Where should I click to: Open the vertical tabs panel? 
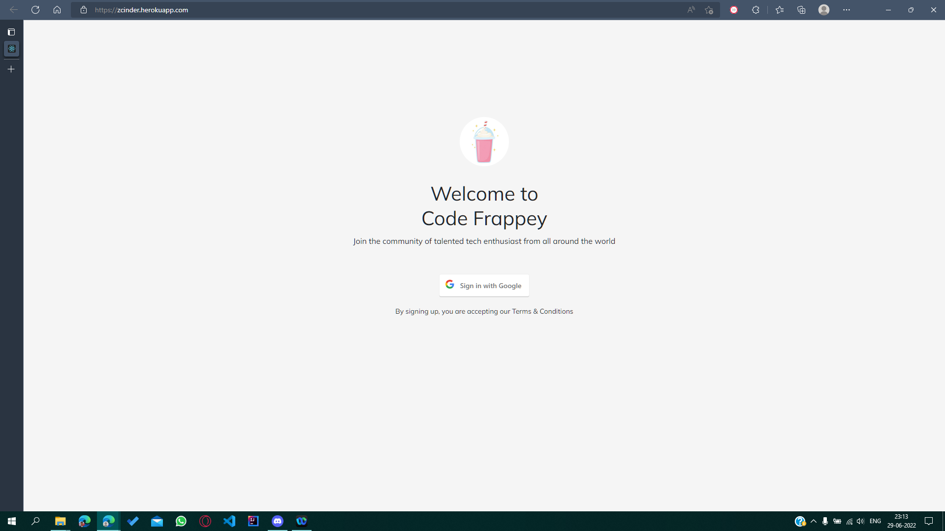click(x=11, y=31)
